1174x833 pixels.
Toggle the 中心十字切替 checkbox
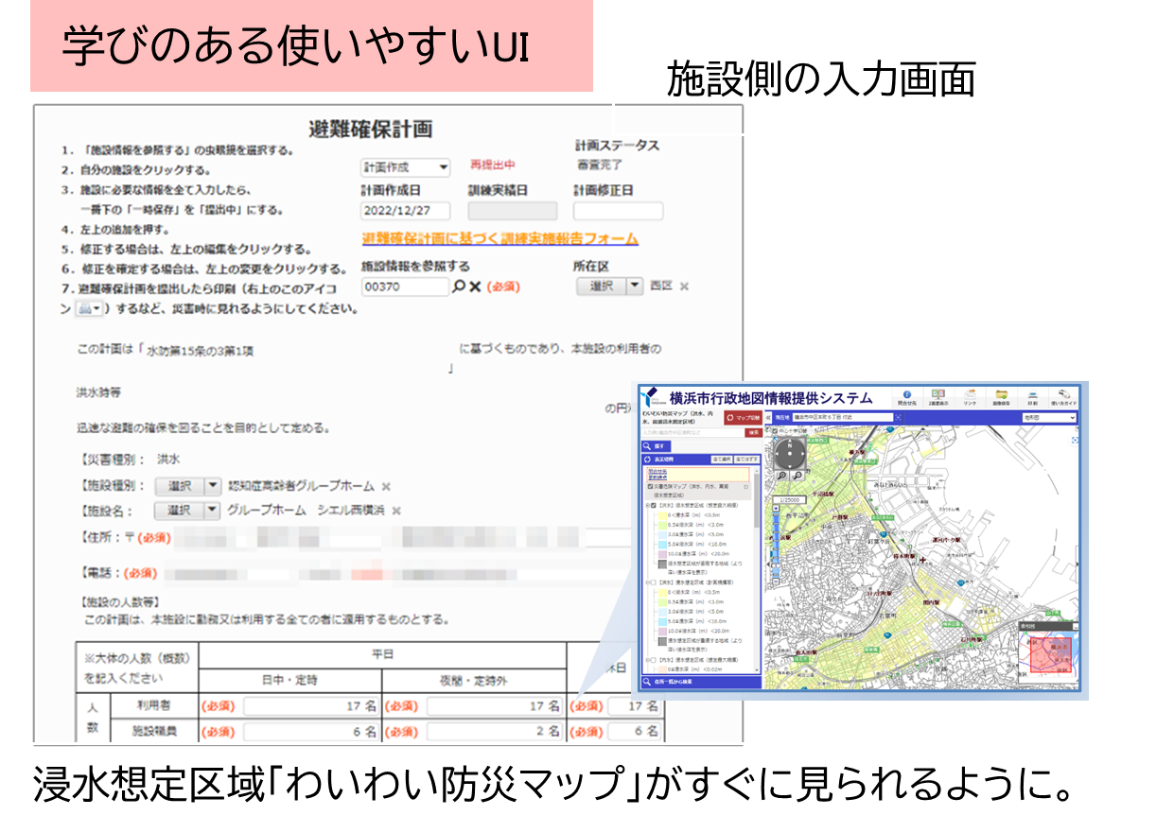pyautogui.click(x=775, y=431)
